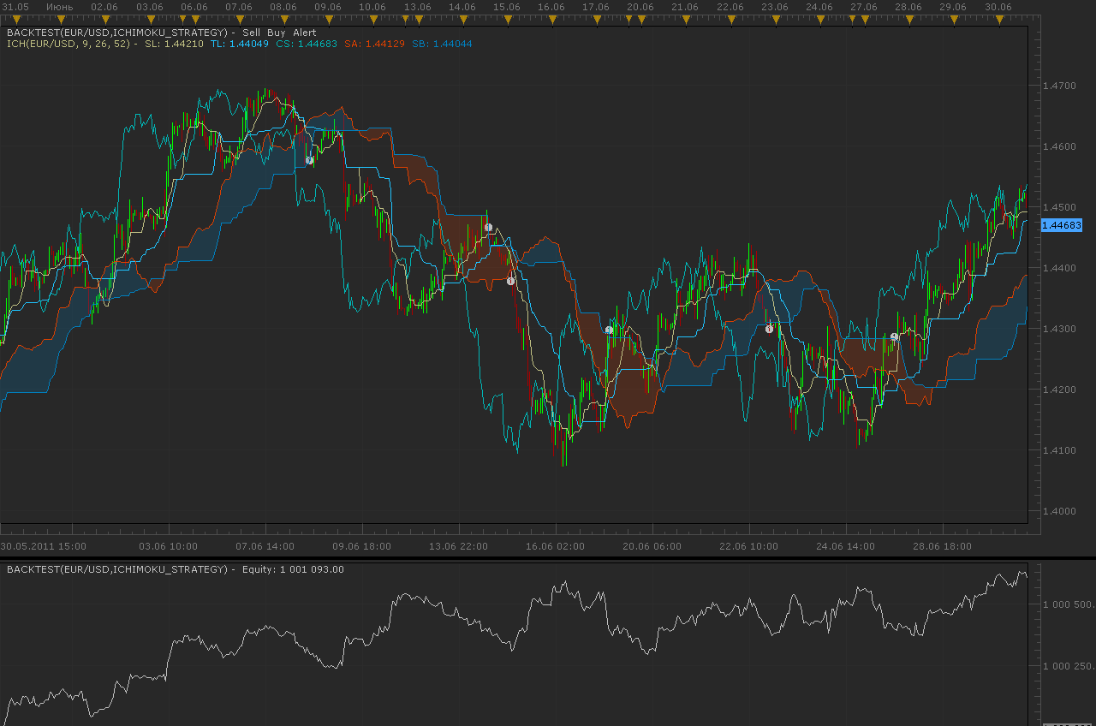Click the 28.06 18:00 time label

tap(943, 546)
